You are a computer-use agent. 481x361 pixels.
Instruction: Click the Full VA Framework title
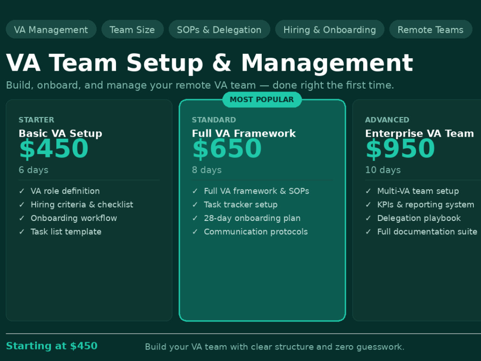[x=244, y=133]
